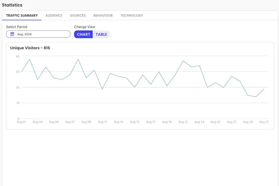Click the Aug 23 axis label

tap(199, 122)
